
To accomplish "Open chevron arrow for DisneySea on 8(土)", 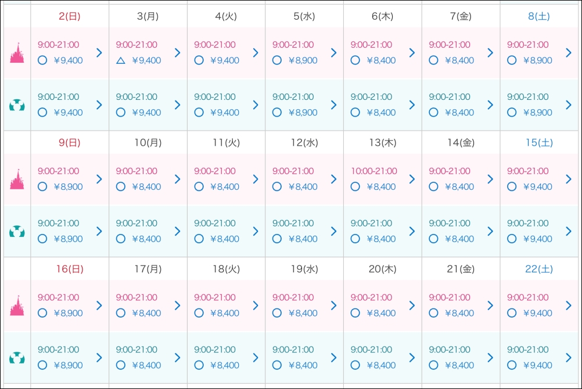I will (568, 105).
